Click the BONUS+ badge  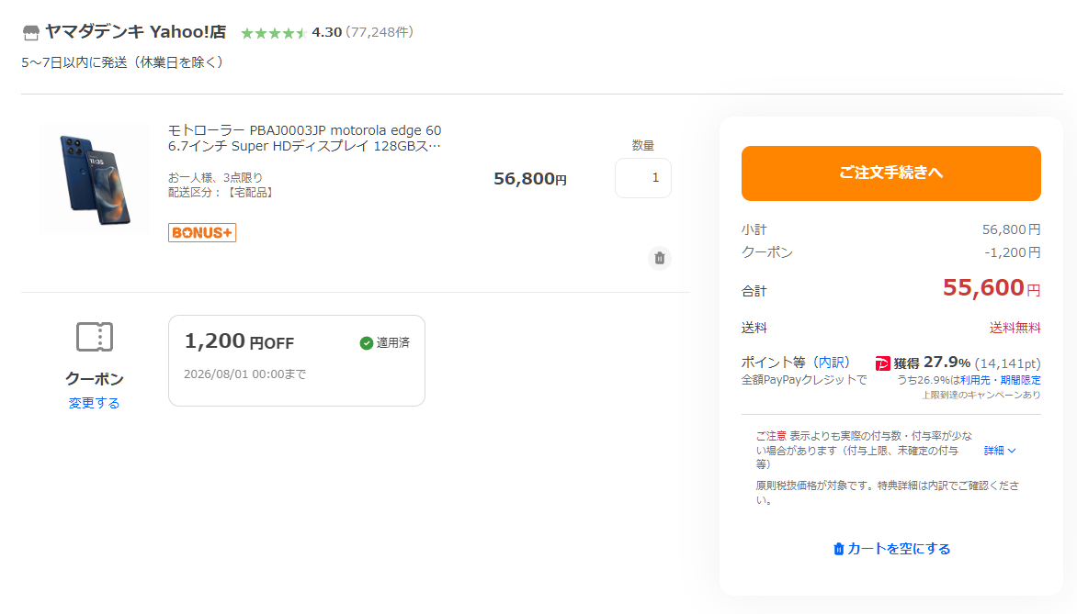click(x=202, y=232)
